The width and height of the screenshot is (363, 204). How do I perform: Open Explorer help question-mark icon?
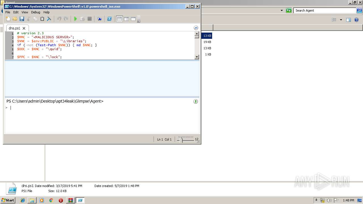(x=357, y=20)
